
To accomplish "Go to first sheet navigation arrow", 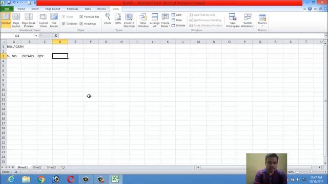I will 2,167.
